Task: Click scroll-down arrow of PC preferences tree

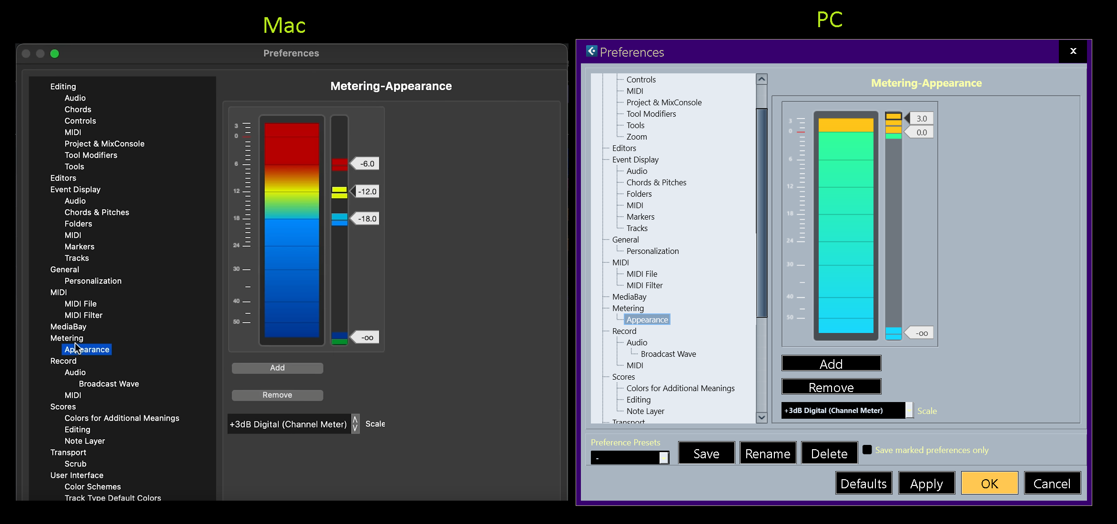Action: coord(762,417)
